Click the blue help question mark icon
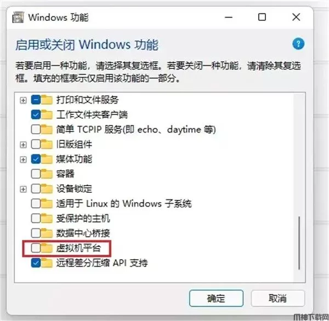 pos(298,44)
